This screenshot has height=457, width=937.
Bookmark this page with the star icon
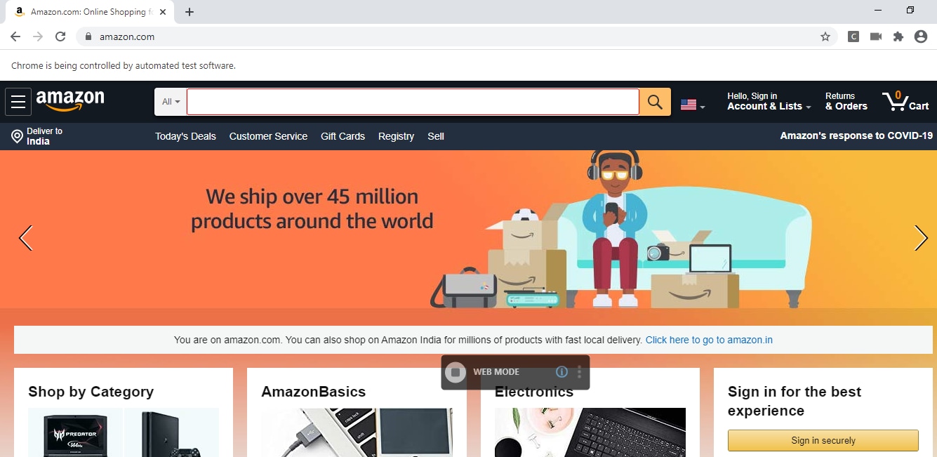coord(825,37)
